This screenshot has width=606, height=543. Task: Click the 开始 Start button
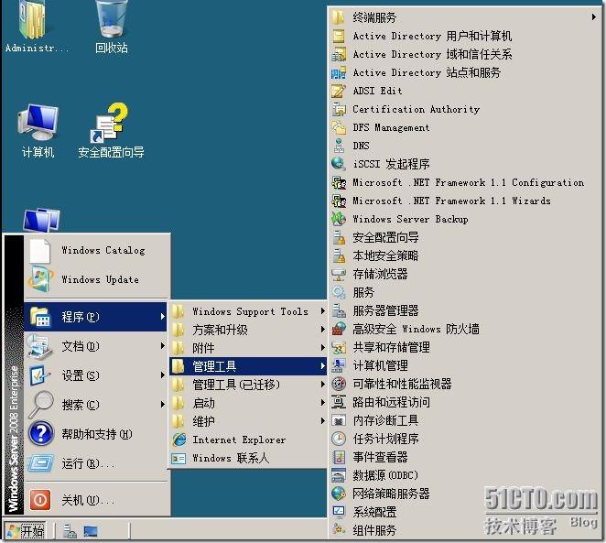point(26,530)
